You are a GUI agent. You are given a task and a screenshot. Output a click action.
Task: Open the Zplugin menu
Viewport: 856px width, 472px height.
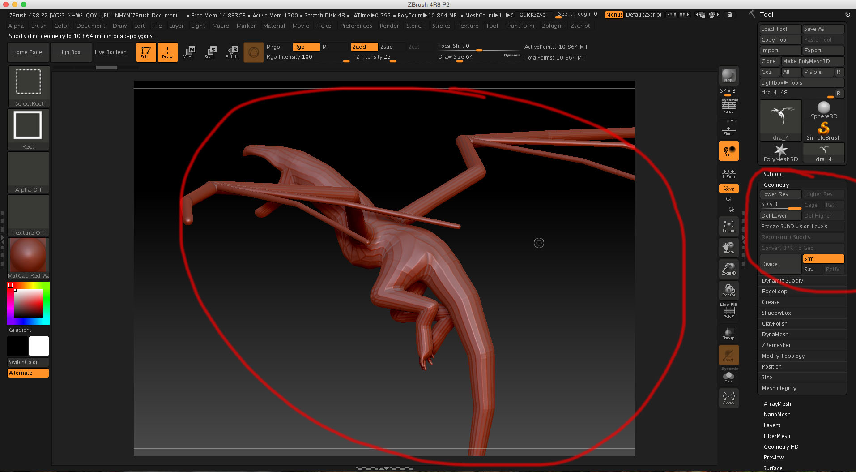[x=552, y=26]
